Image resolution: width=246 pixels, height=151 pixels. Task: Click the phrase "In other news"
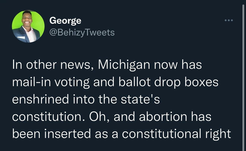47,65
